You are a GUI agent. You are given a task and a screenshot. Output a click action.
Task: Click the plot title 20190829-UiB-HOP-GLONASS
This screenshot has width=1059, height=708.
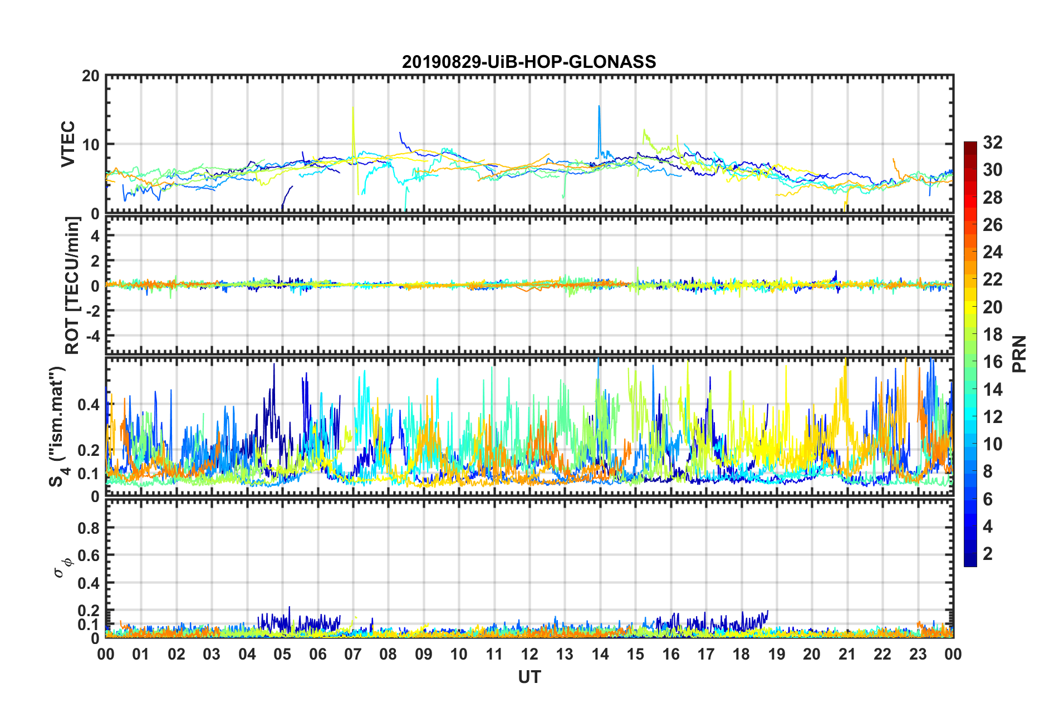(529, 61)
